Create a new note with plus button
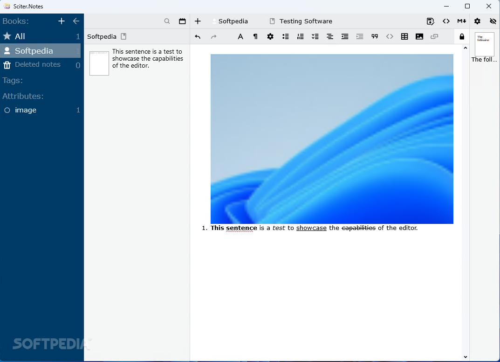This screenshot has width=500, height=362. coord(198,21)
